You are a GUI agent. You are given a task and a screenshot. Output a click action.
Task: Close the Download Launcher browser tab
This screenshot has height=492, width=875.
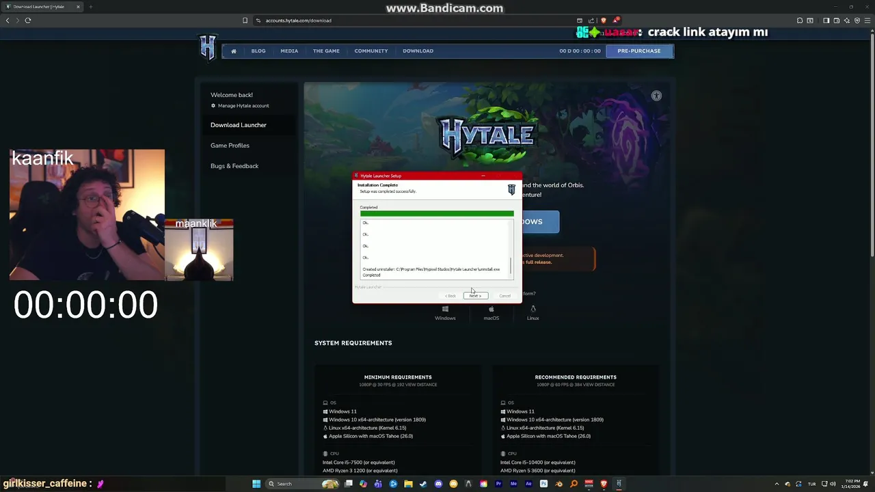click(x=78, y=7)
